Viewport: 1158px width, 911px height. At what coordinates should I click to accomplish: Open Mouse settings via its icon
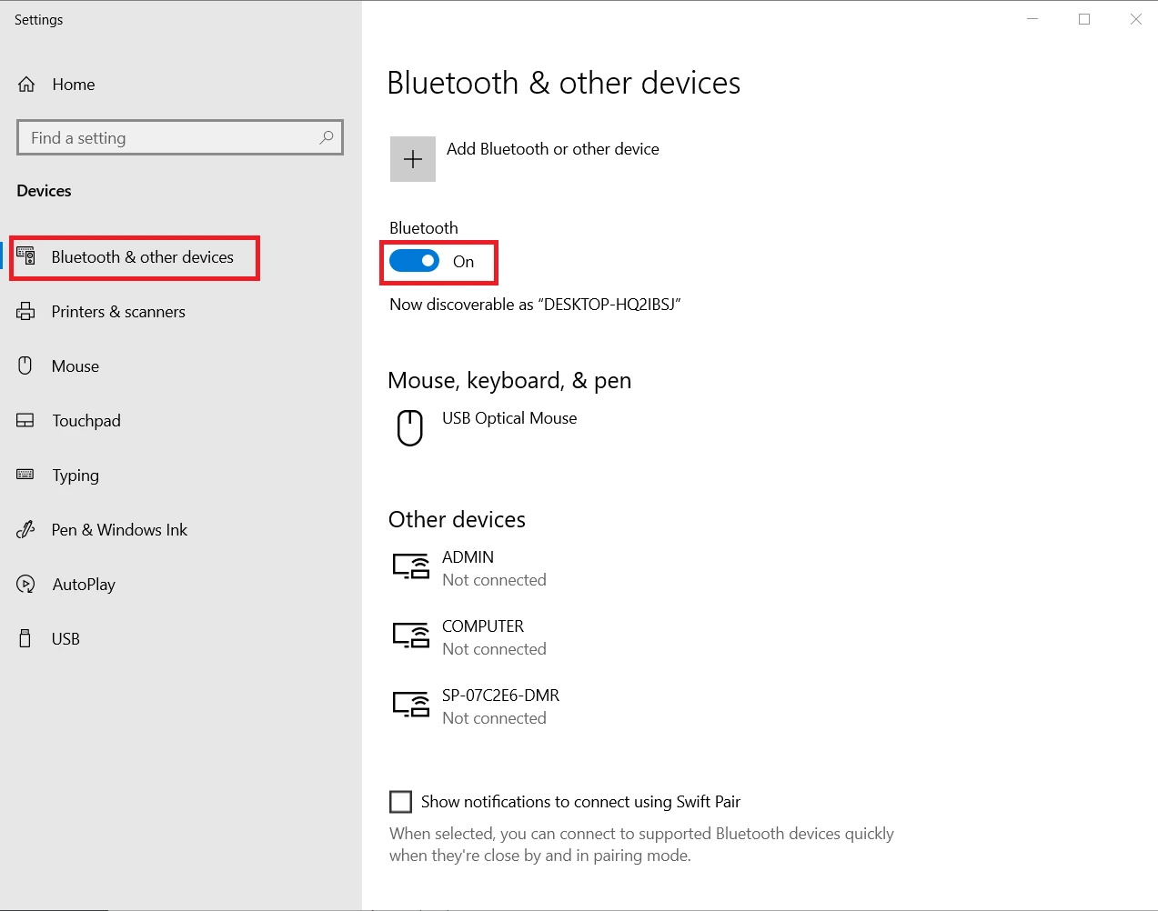(x=25, y=365)
